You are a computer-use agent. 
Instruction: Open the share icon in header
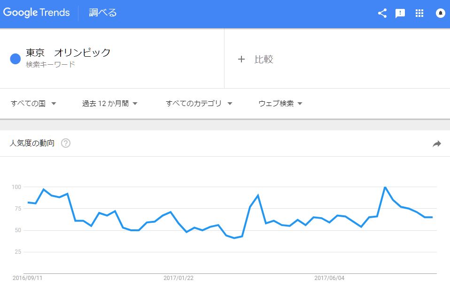[x=382, y=13]
